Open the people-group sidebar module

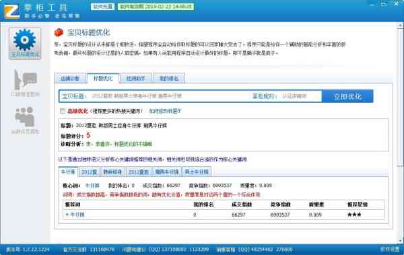pyautogui.click(x=25, y=120)
